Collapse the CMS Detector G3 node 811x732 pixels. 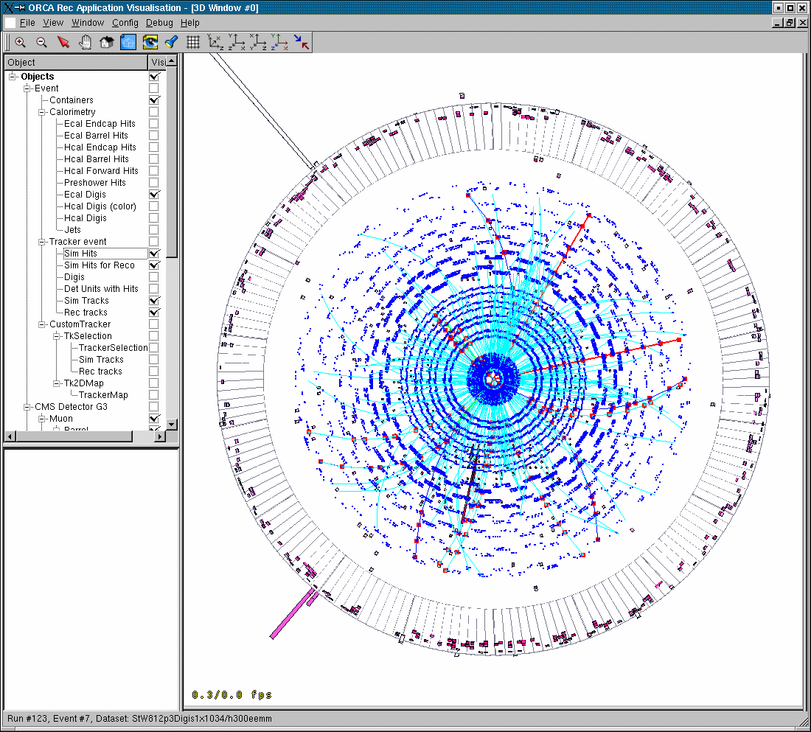click(x=27, y=407)
